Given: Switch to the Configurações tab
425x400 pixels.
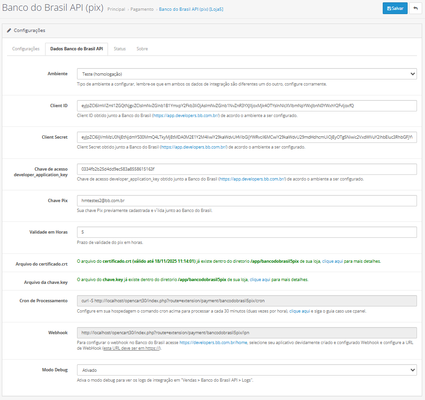Looking at the screenshot, I should click(26, 49).
